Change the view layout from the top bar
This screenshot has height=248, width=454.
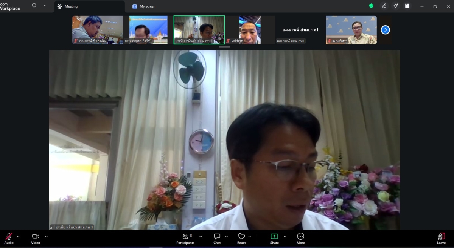click(x=407, y=6)
